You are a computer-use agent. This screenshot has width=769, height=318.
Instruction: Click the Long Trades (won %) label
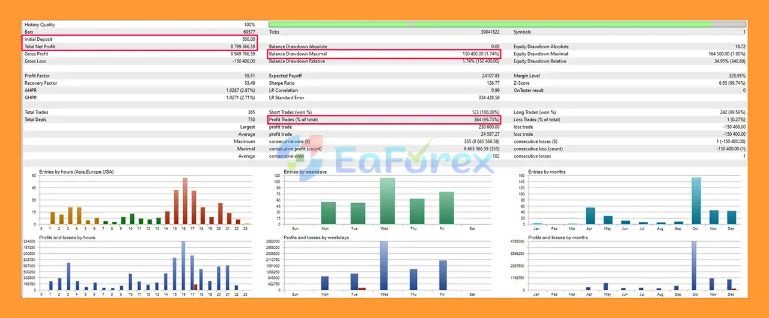click(x=535, y=112)
